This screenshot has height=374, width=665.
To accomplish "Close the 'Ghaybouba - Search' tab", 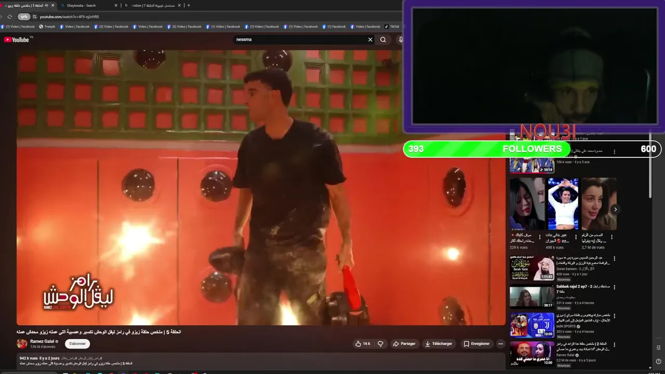I will tap(116, 5).
